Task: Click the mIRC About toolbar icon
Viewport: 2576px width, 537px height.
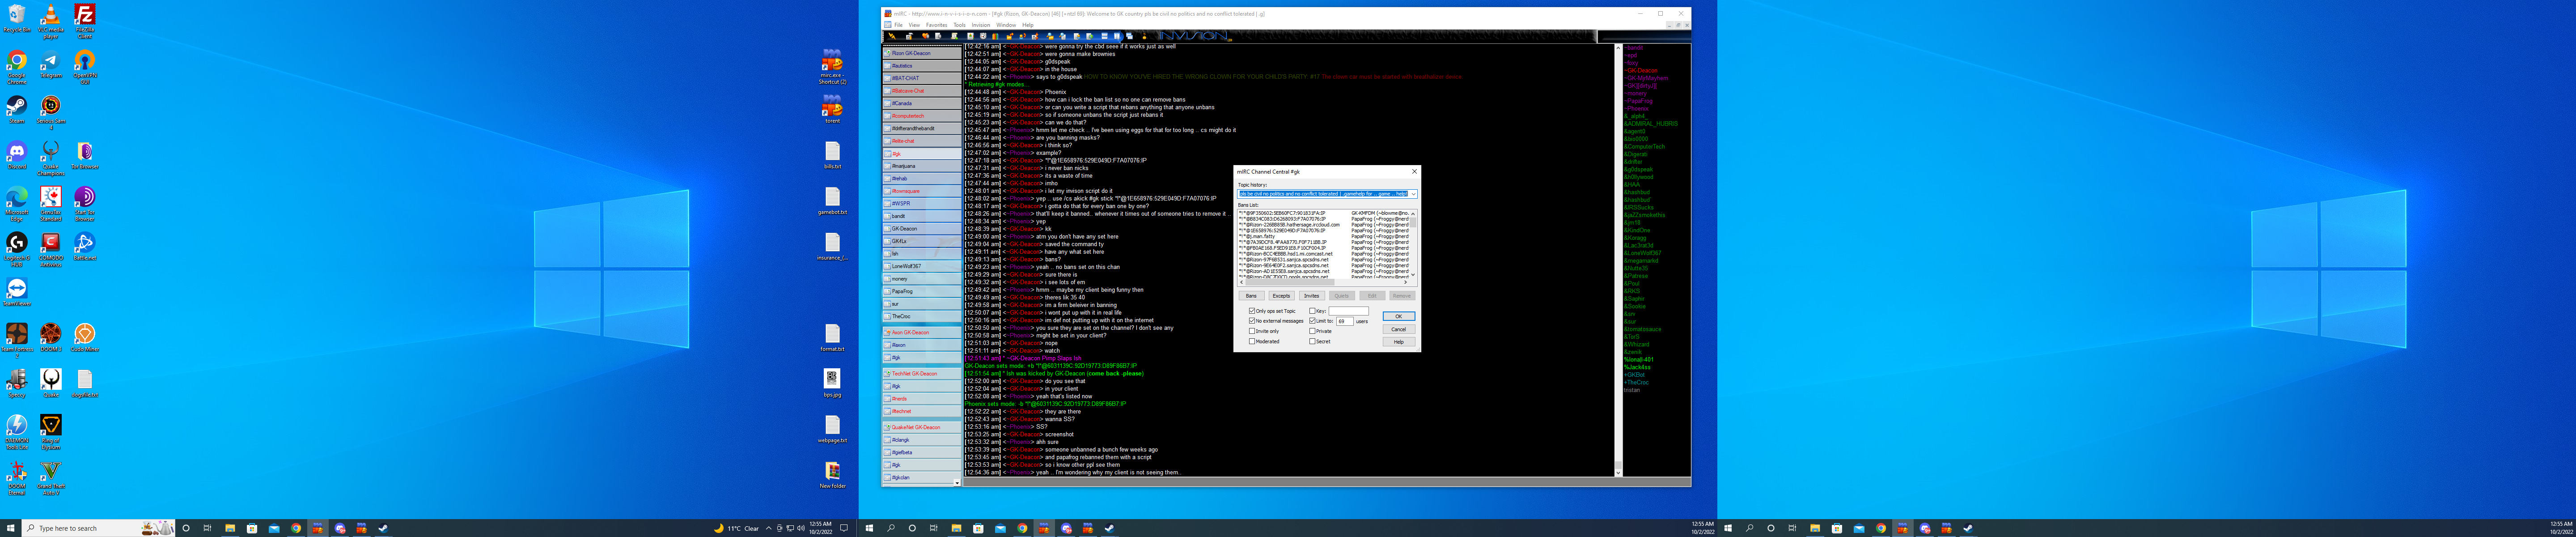Action: (x=1145, y=36)
